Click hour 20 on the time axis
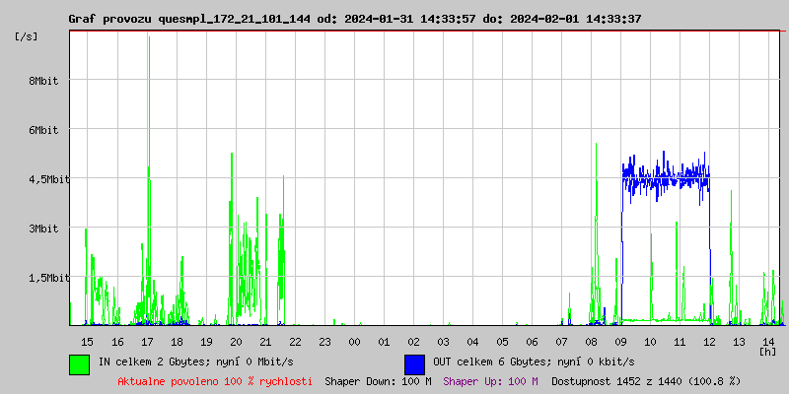Image resolution: width=789 pixels, height=394 pixels. 236,341
